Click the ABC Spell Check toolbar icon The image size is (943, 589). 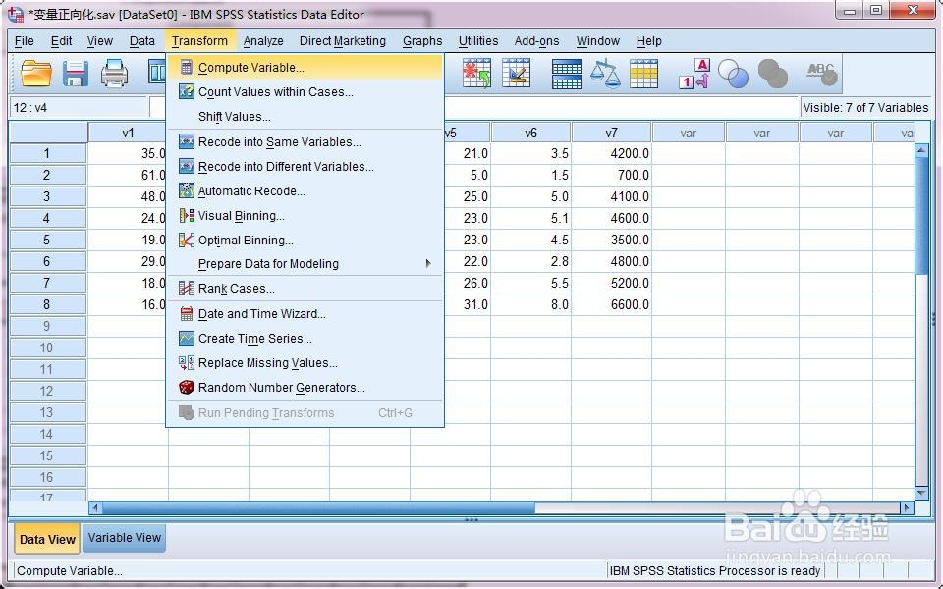pos(821,74)
